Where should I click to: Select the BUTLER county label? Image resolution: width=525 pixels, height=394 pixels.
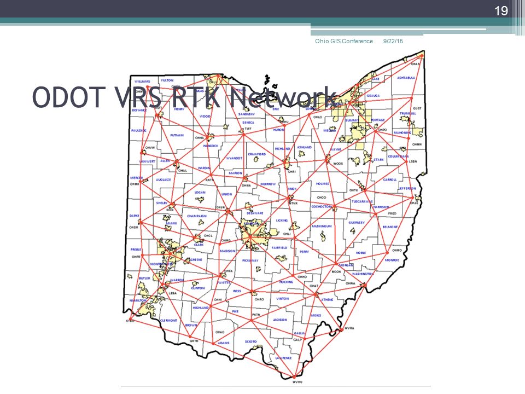144,279
